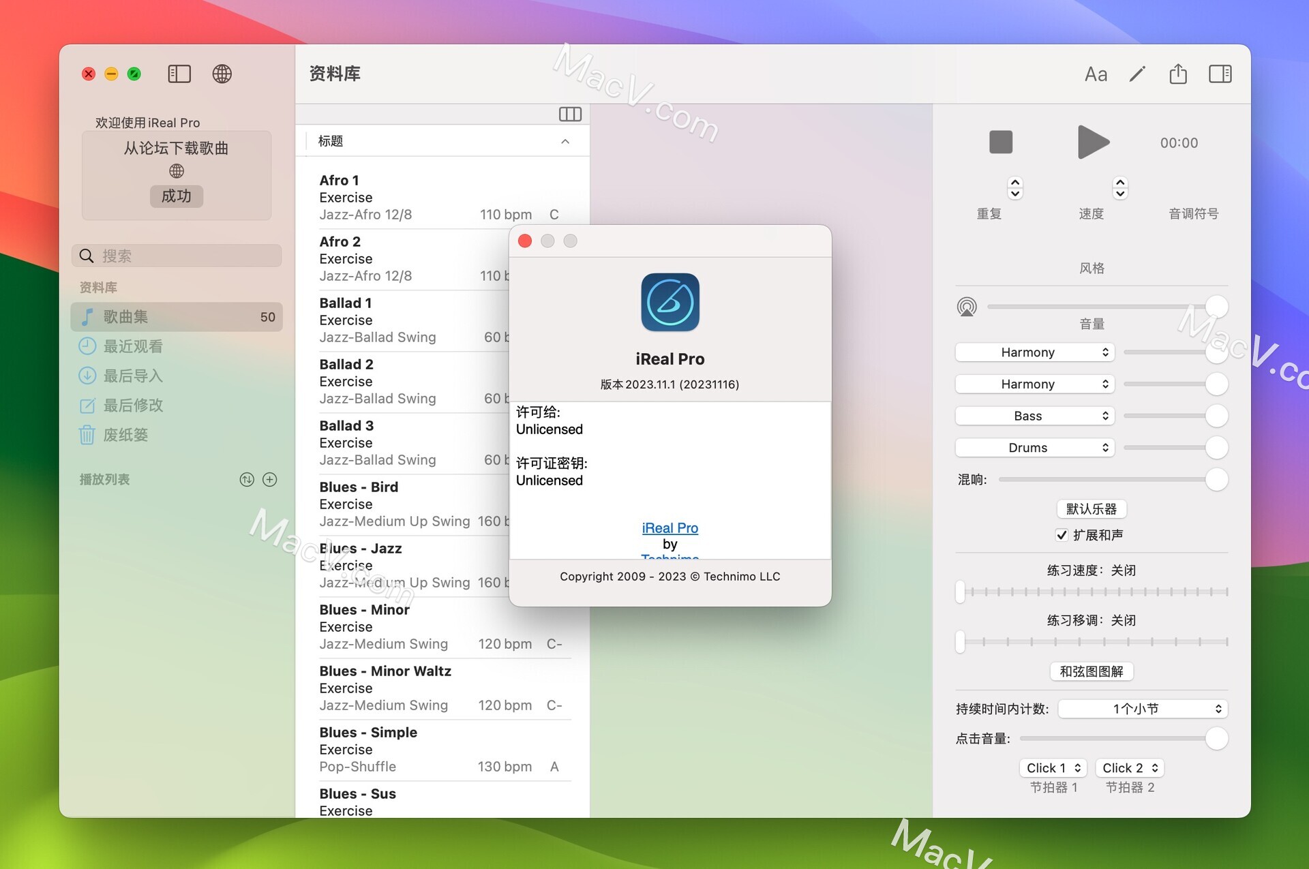Adjust the master volume slider
Screen dimensions: 1309x869
[1107, 307]
